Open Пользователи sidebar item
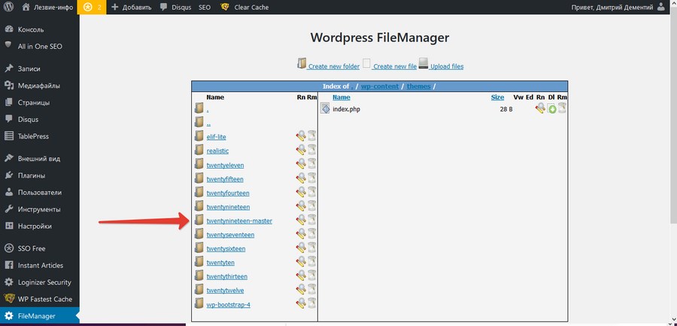The width and height of the screenshot is (677, 326). [40, 193]
